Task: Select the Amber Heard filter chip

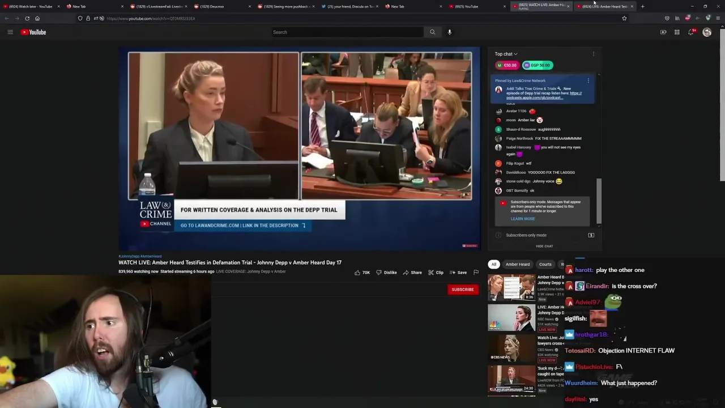Action: [518, 264]
